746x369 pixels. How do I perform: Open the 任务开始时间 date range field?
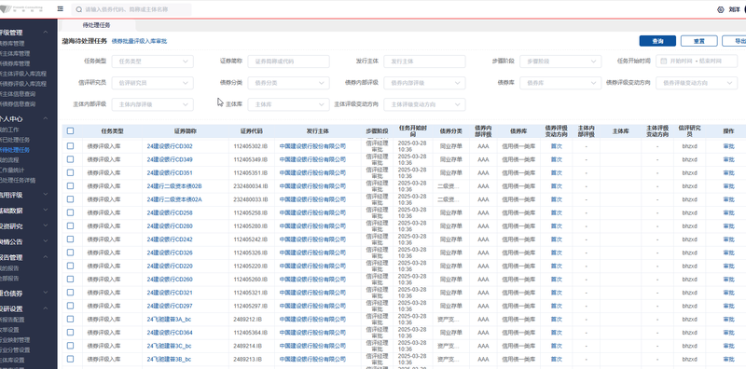pos(697,61)
